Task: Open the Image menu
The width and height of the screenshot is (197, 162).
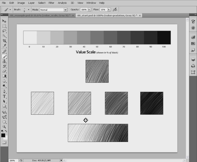Action: click(x=21, y=3)
